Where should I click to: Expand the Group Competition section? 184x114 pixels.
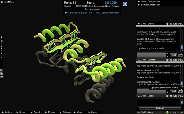(139, 1)
